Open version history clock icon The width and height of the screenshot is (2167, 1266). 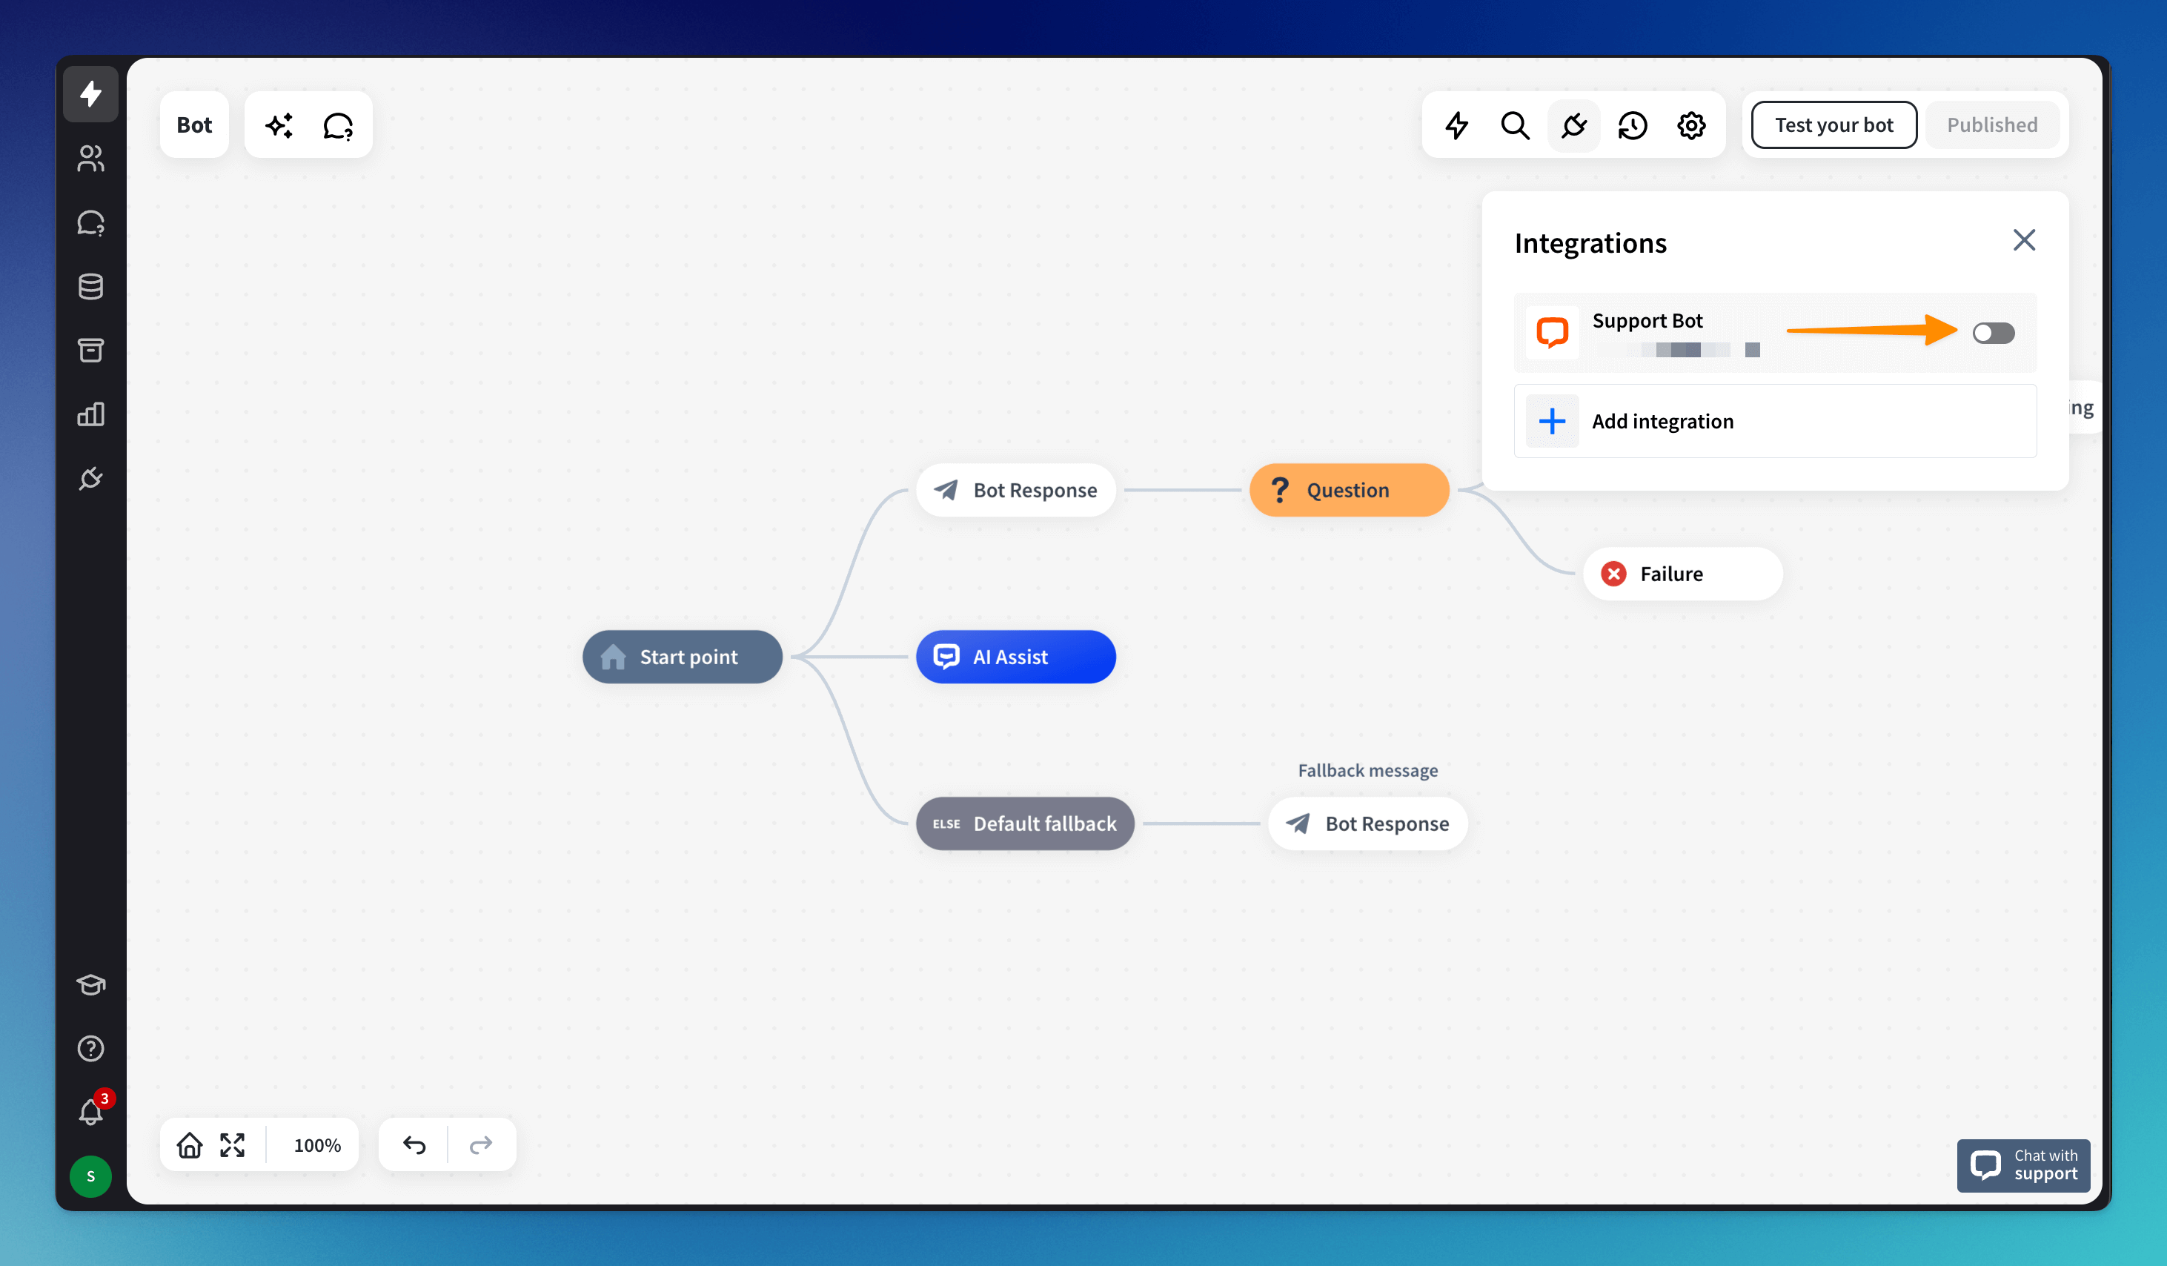click(1632, 125)
